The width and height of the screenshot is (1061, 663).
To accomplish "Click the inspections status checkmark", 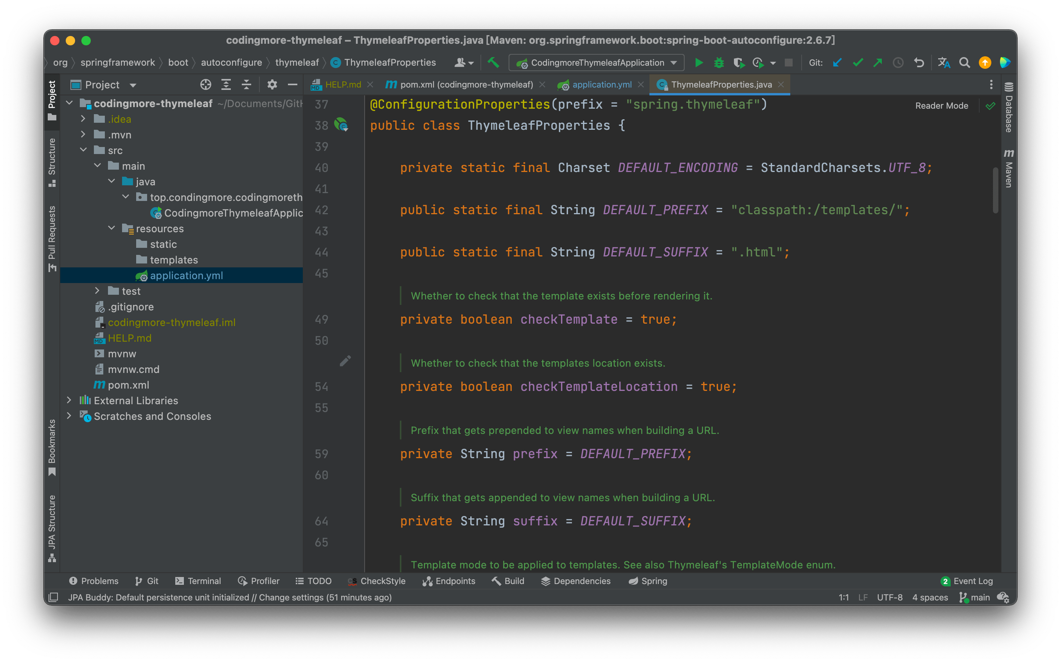I will point(990,105).
